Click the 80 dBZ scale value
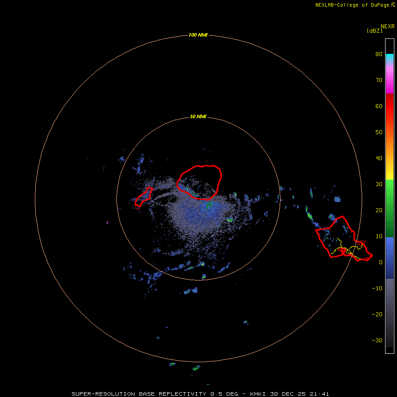Screen dimensions: 397x397 pos(379,54)
